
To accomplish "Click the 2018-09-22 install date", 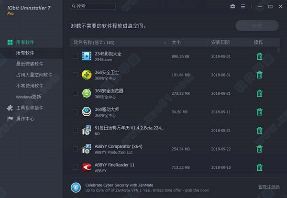I will tap(221, 149).
